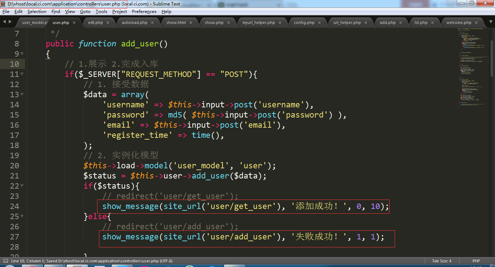Switch to the myurl_helper.php tab
This screenshot has height=267, width=495.
pyautogui.click(x=258, y=22)
